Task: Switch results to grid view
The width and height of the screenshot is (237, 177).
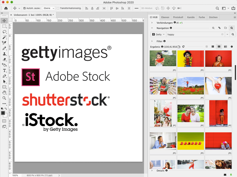Action: pos(219,47)
